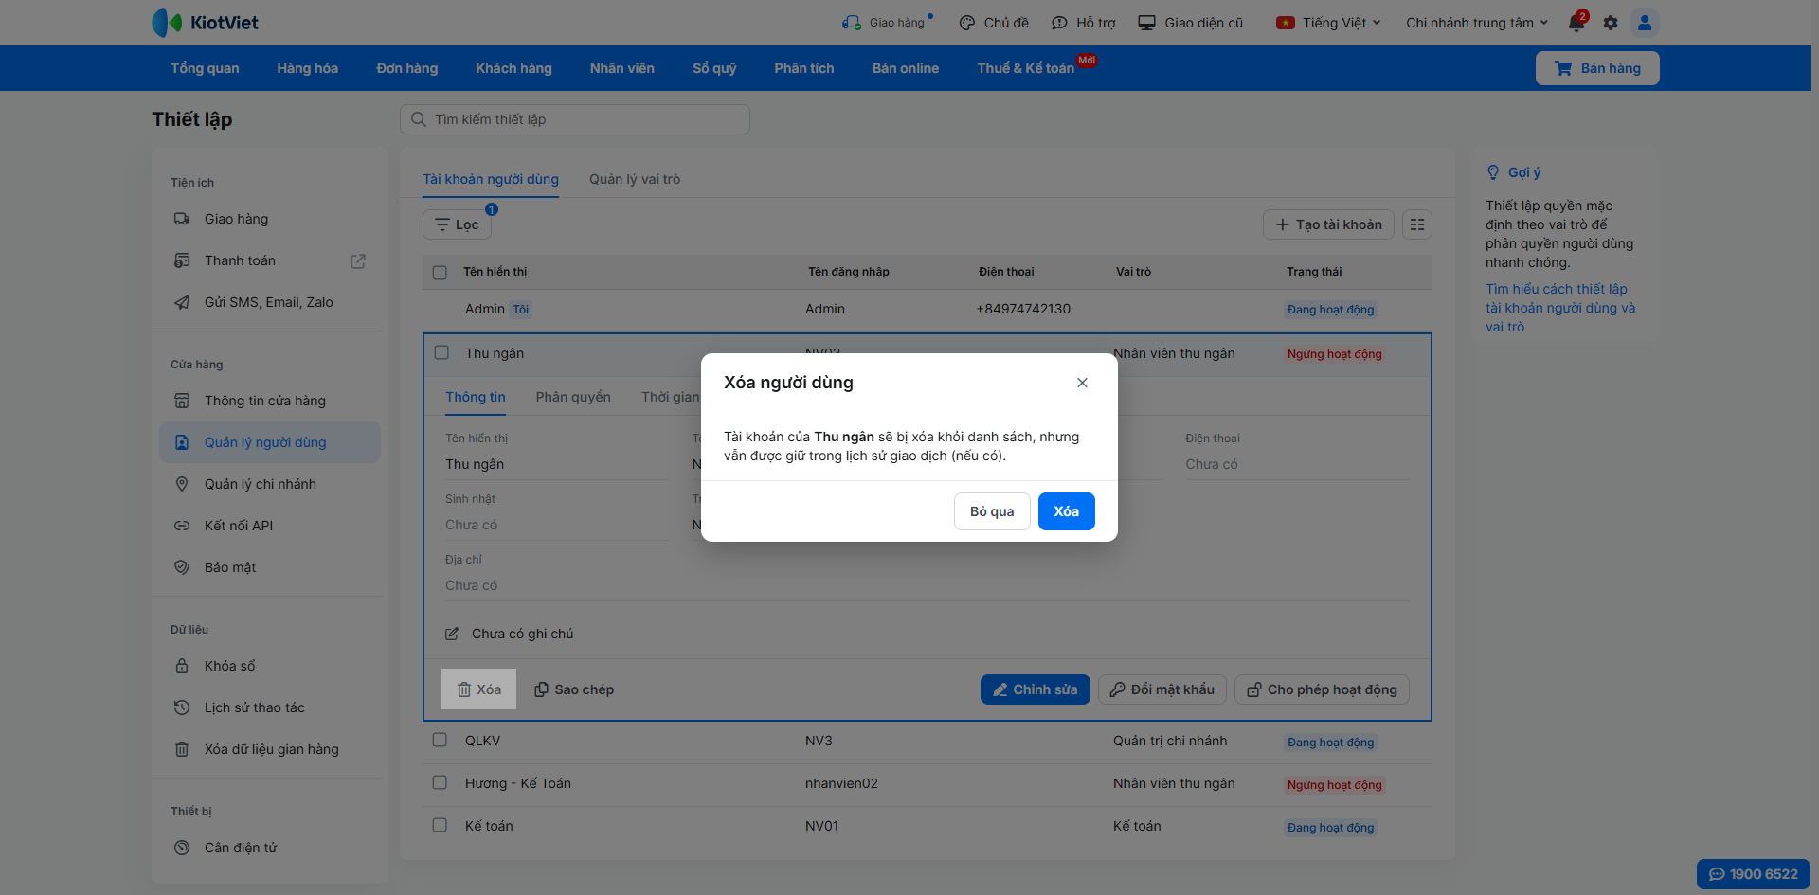
Task: Open Gửi SMS, Email, Zalo settings
Action: [x=268, y=302]
